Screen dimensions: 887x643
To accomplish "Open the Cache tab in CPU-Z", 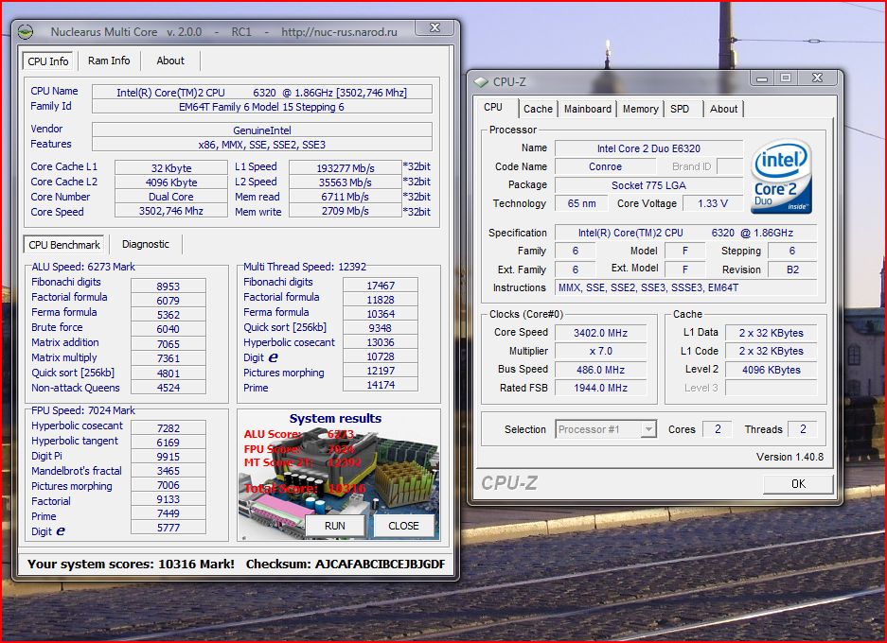I will 538,109.
